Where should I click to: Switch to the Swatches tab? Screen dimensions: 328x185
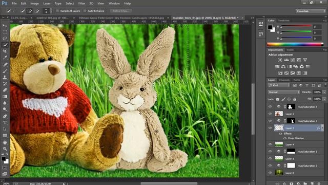(283, 21)
